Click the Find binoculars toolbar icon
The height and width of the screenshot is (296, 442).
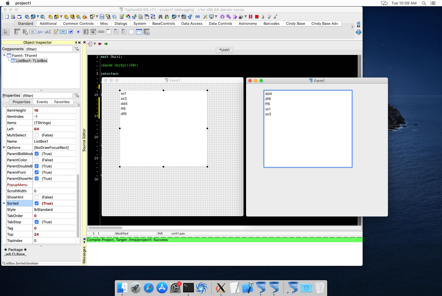pyautogui.click(x=160, y=17)
